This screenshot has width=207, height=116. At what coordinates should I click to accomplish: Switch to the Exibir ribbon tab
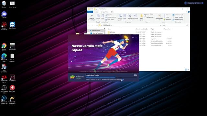coord(113,12)
